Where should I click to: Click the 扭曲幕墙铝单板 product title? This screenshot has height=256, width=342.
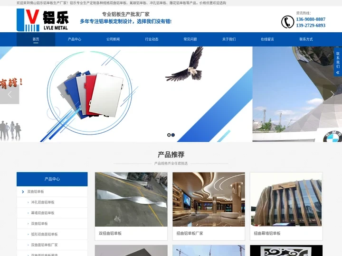pos(267,233)
